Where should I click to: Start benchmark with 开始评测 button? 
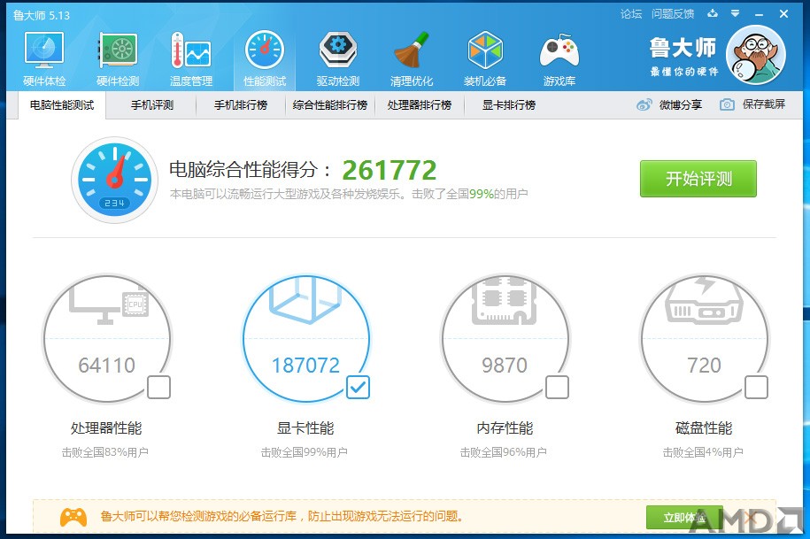click(698, 179)
